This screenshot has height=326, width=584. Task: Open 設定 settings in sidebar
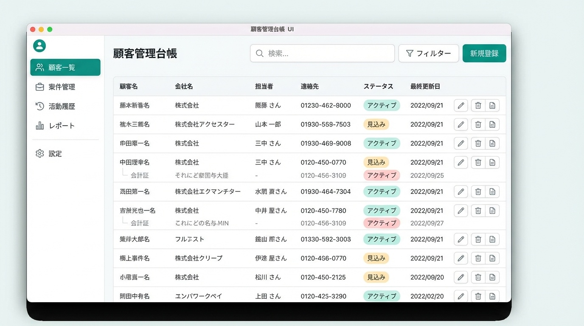pos(55,154)
